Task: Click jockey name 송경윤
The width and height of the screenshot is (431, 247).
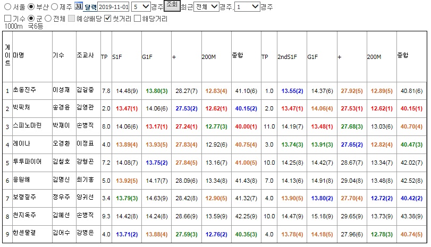Action: click(x=61, y=107)
